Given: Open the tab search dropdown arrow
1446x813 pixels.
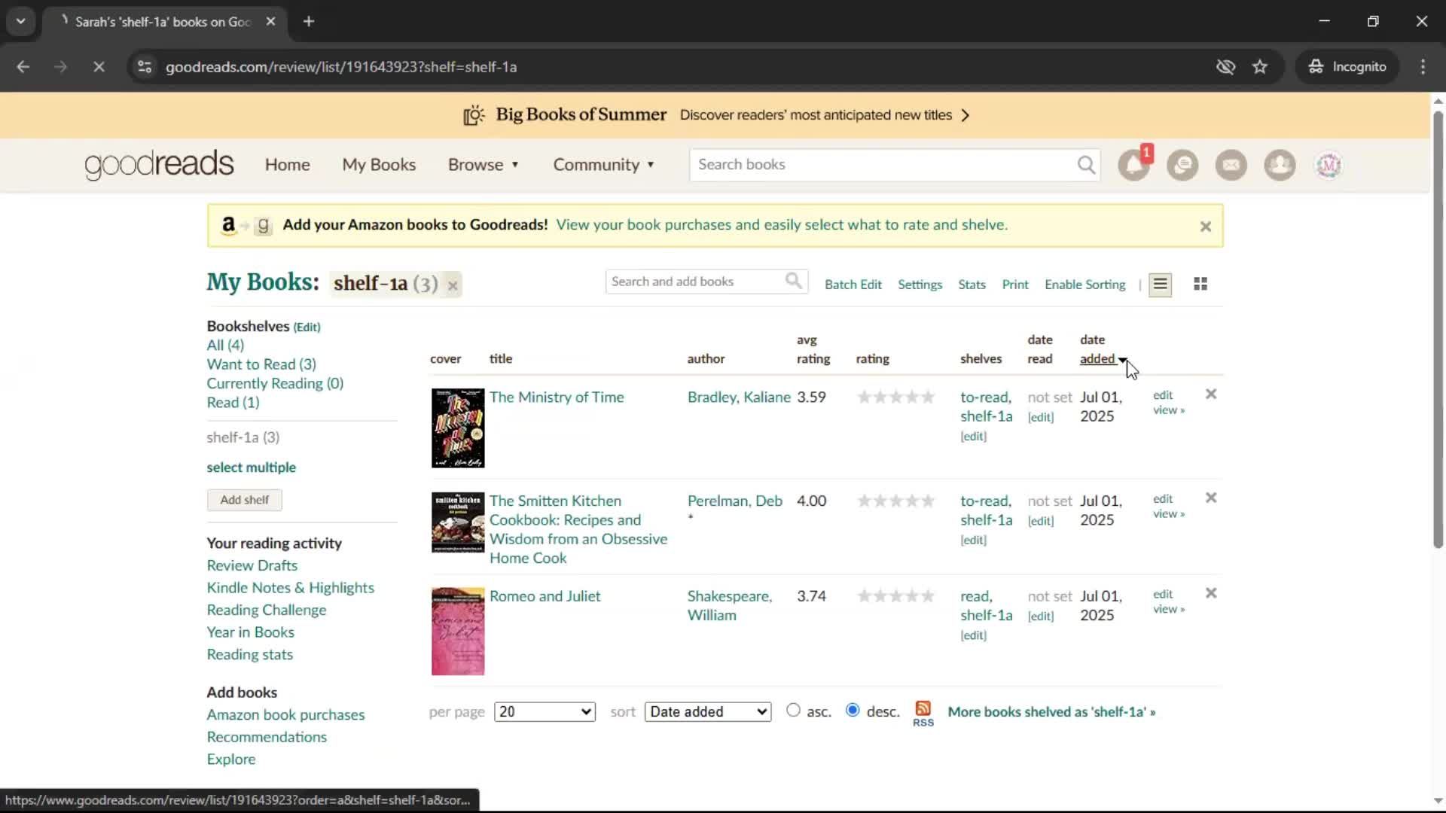Looking at the screenshot, I should pyautogui.click(x=21, y=22).
